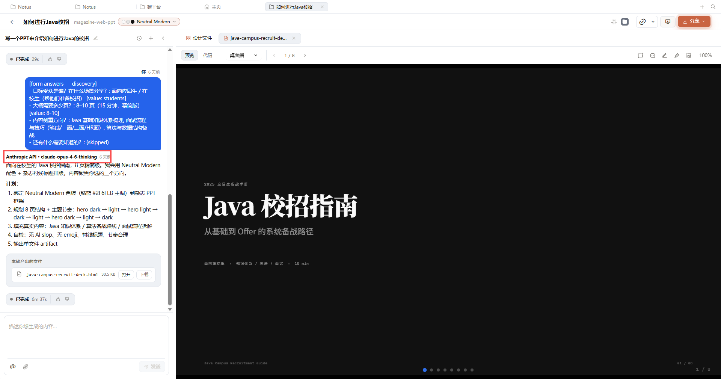Switch to the first Notus browser tab
Screen dimensions: 721x379
coord(21,7)
